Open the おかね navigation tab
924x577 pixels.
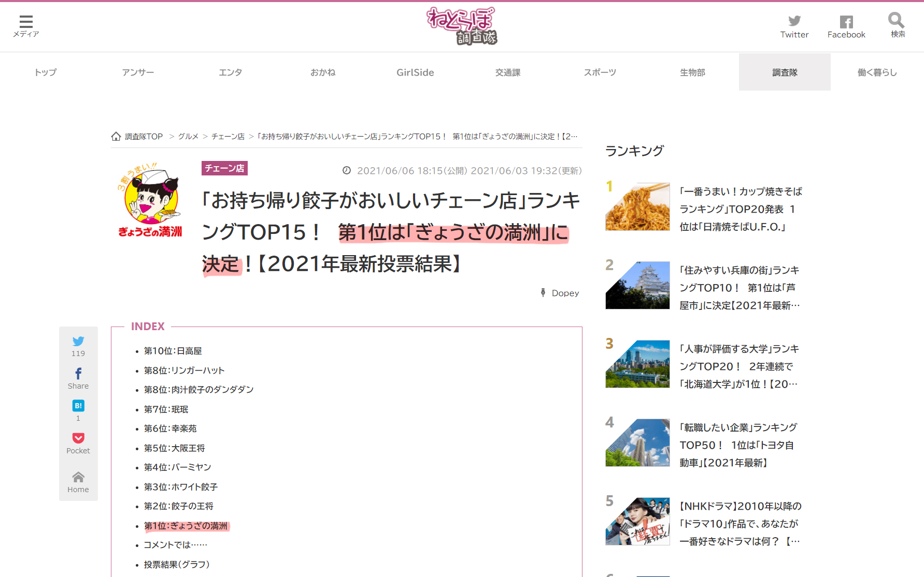(323, 72)
